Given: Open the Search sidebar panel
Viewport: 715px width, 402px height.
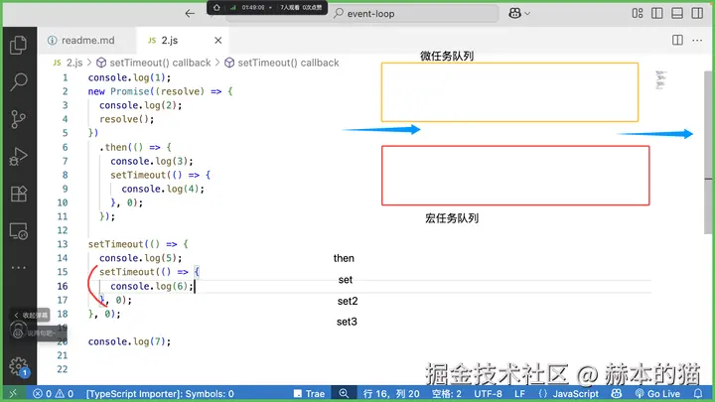Looking at the screenshot, I should [x=18, y=81].
